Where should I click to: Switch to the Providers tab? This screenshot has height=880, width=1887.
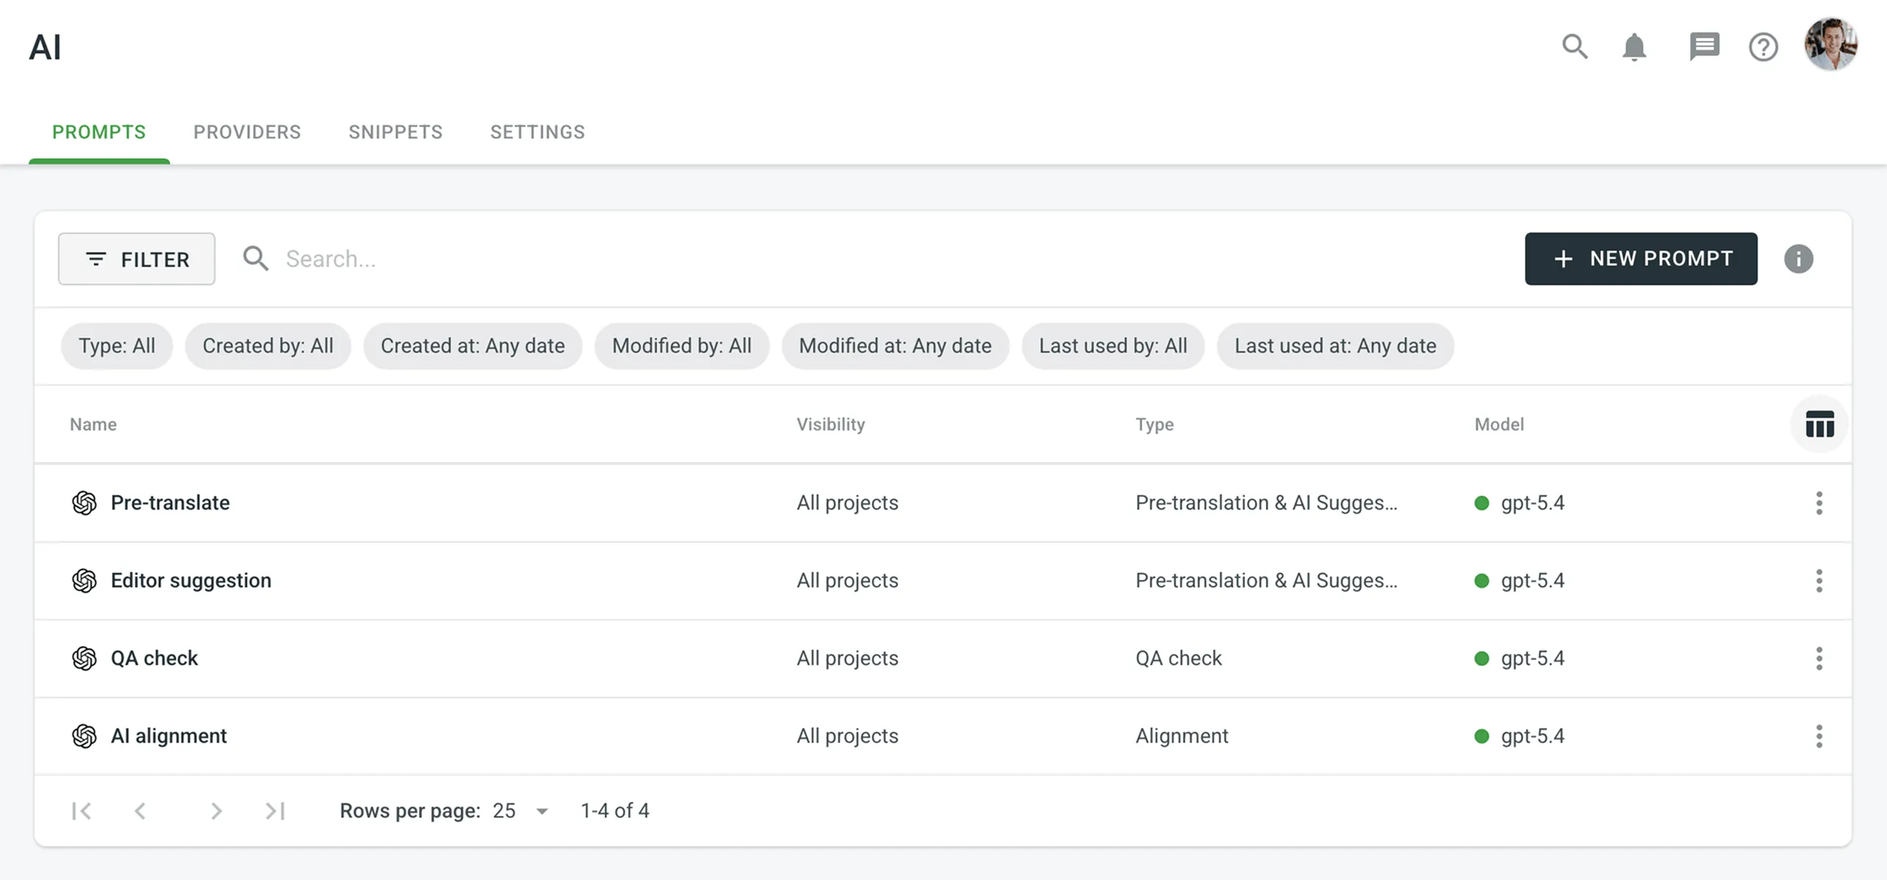click(x=247, y=132)
